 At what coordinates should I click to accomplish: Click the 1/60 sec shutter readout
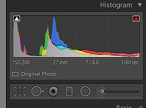(130, 63)
